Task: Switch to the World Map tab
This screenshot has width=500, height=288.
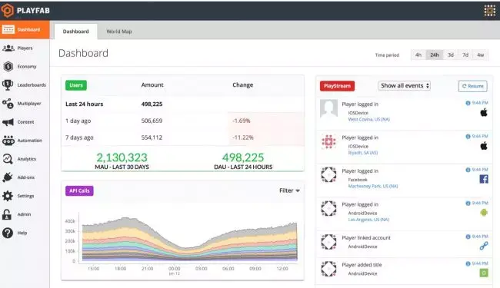Action: pos(119,31)
